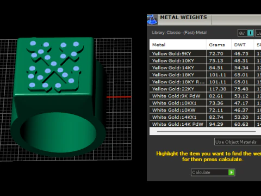Click the Library: Classic-(Fast)-Metal label
Image resolution: width=261 pixels, height=196 pixels.
pyautogui.click(x=179, y=33)
